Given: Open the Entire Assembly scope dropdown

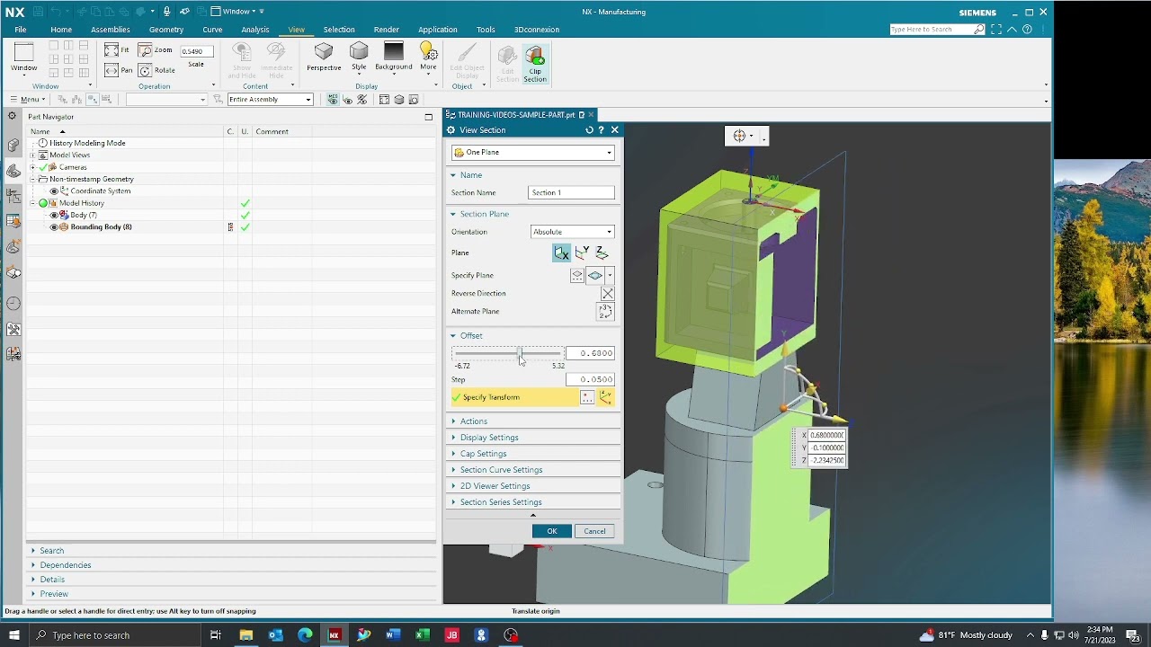Looking at the screenshot, I should tap(270, 100).
